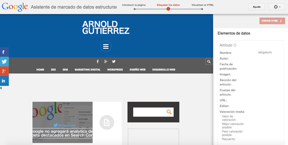Collapse the social share sidebar arrow
The height and width of the screenshot is (145, 288).
pyautogui.click(x=1, y=88)
